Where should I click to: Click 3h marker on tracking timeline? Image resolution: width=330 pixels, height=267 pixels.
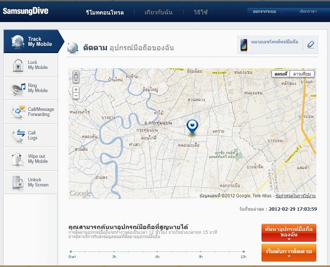[114, 252]
